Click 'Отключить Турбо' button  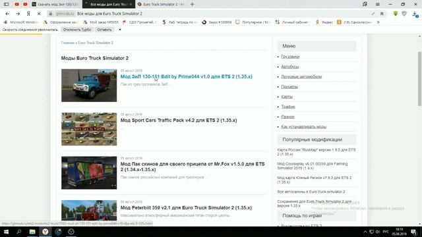[77, 30]
